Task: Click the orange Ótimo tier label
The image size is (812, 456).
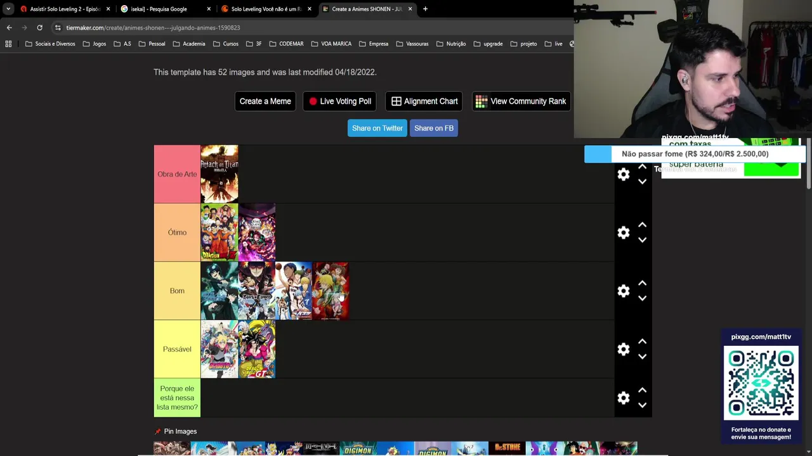Action: click(x=177, y=232)
